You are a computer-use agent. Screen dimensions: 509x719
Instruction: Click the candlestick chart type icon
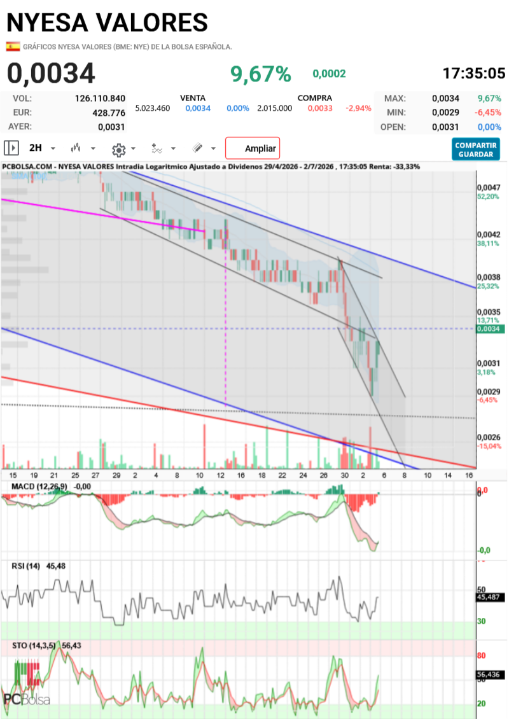click(x=76, y=148)
